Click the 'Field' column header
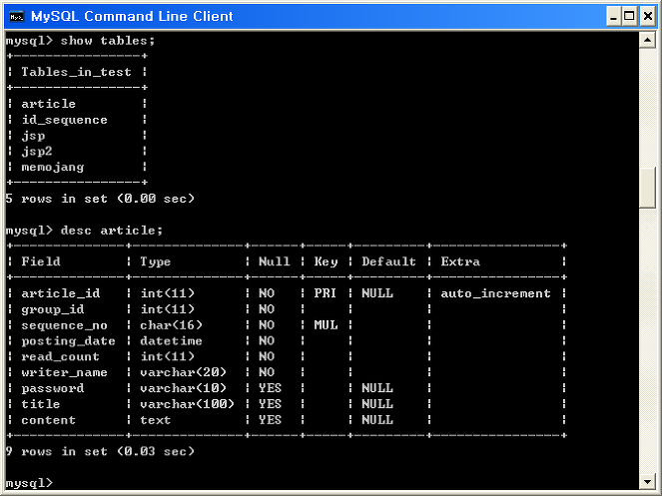 pos(41,261)
